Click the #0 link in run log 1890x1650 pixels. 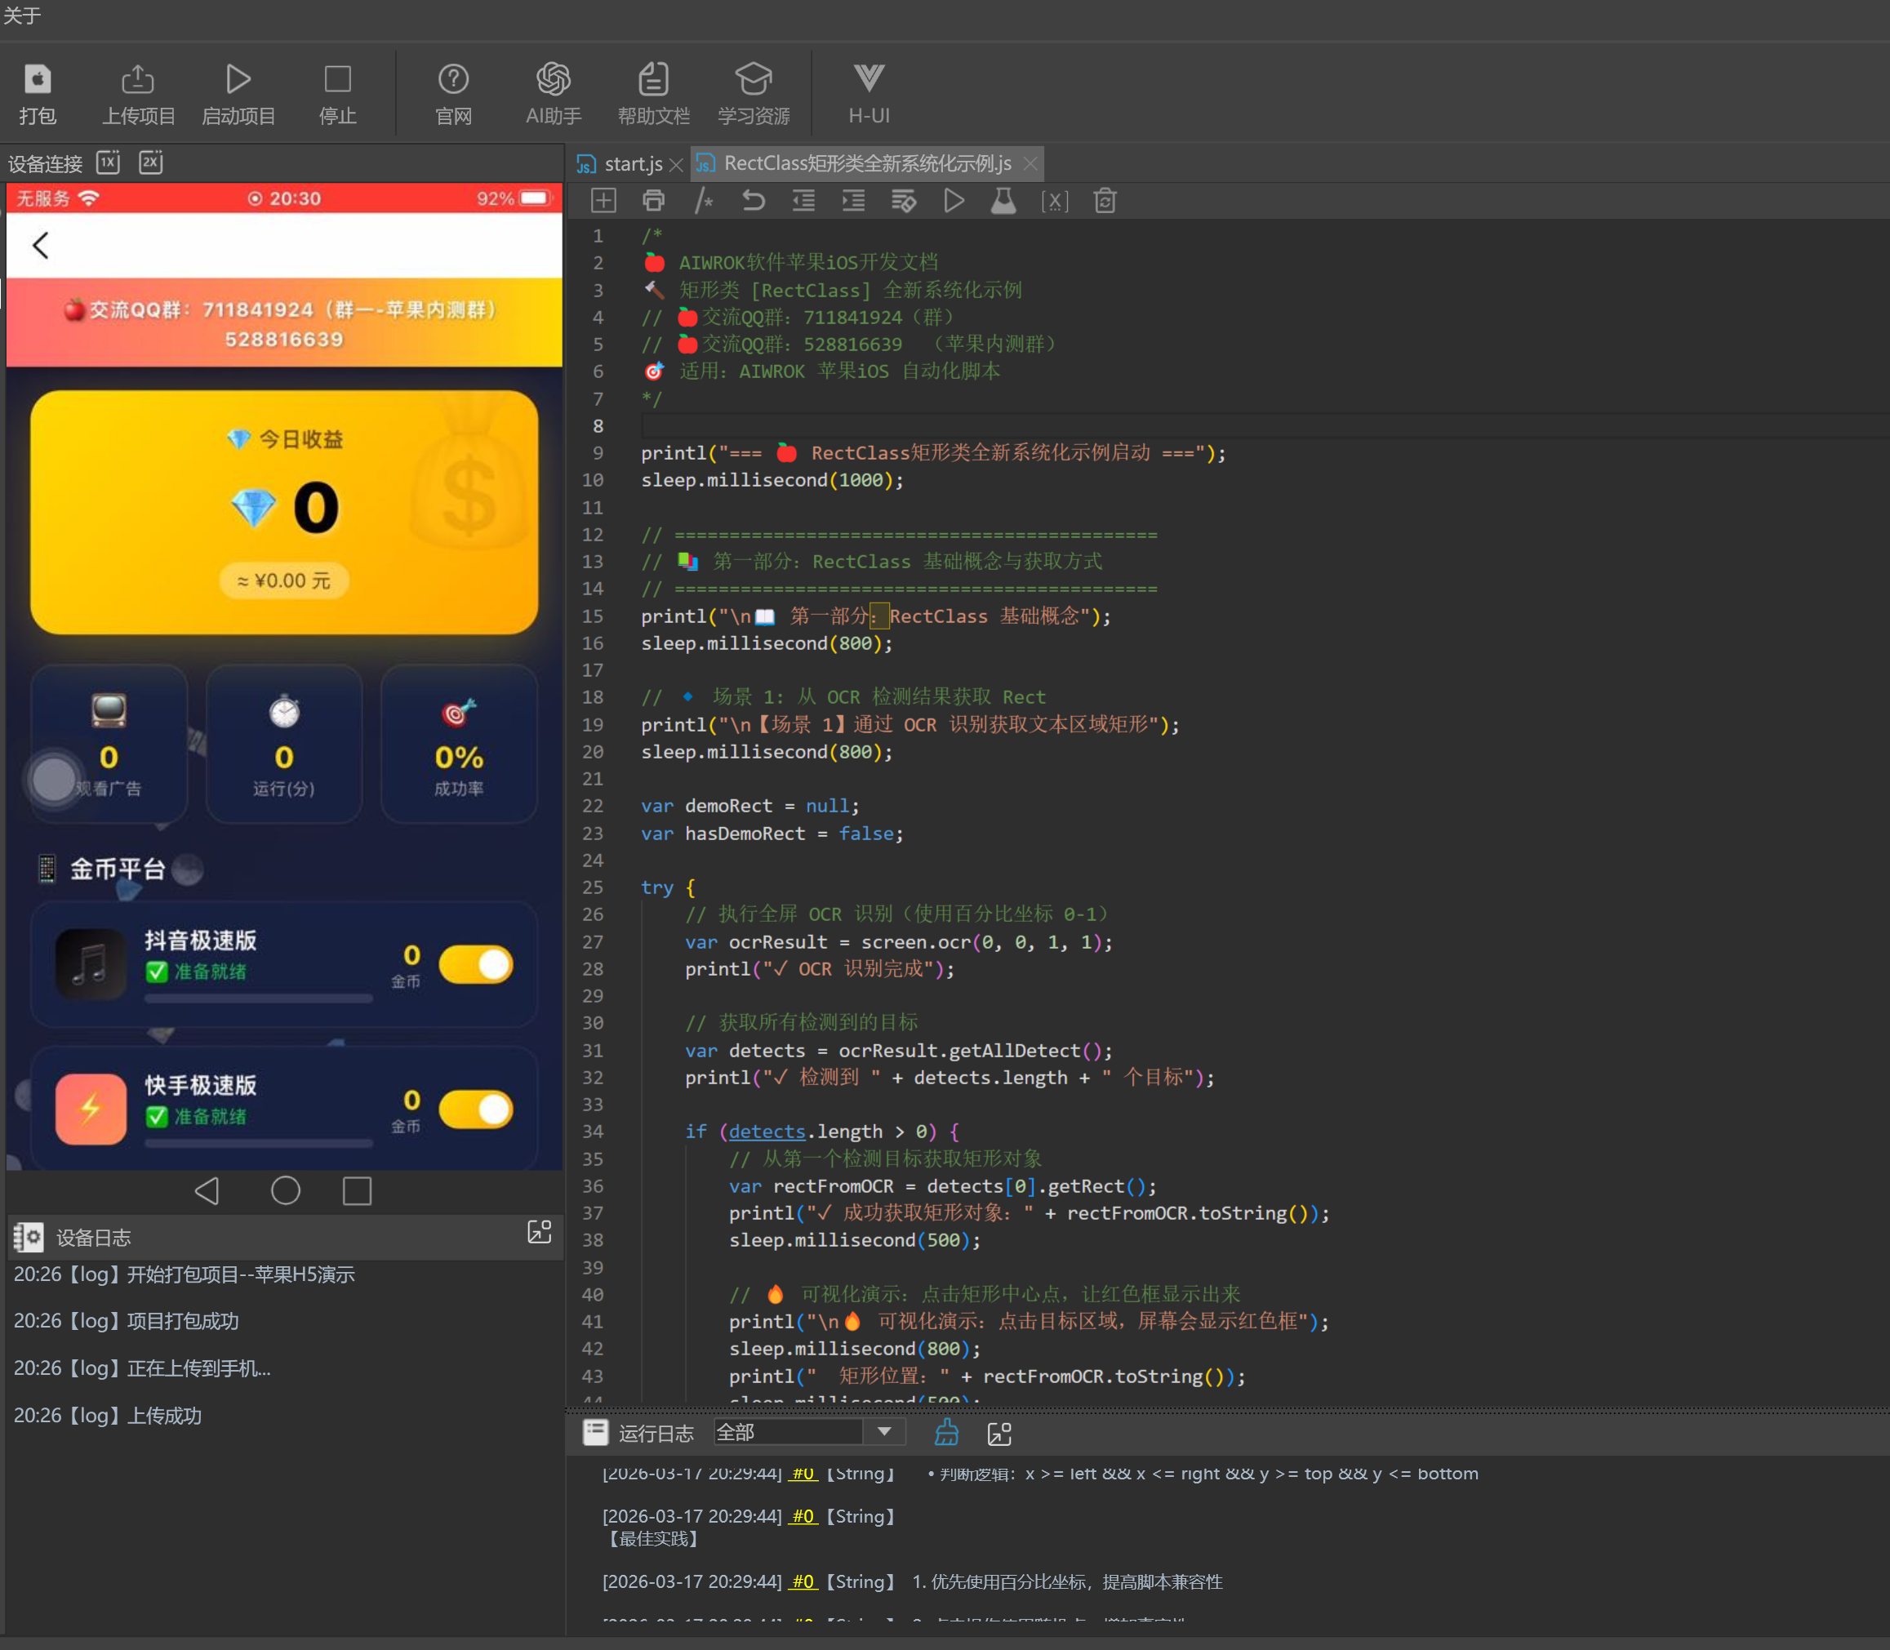[803, 1516]
